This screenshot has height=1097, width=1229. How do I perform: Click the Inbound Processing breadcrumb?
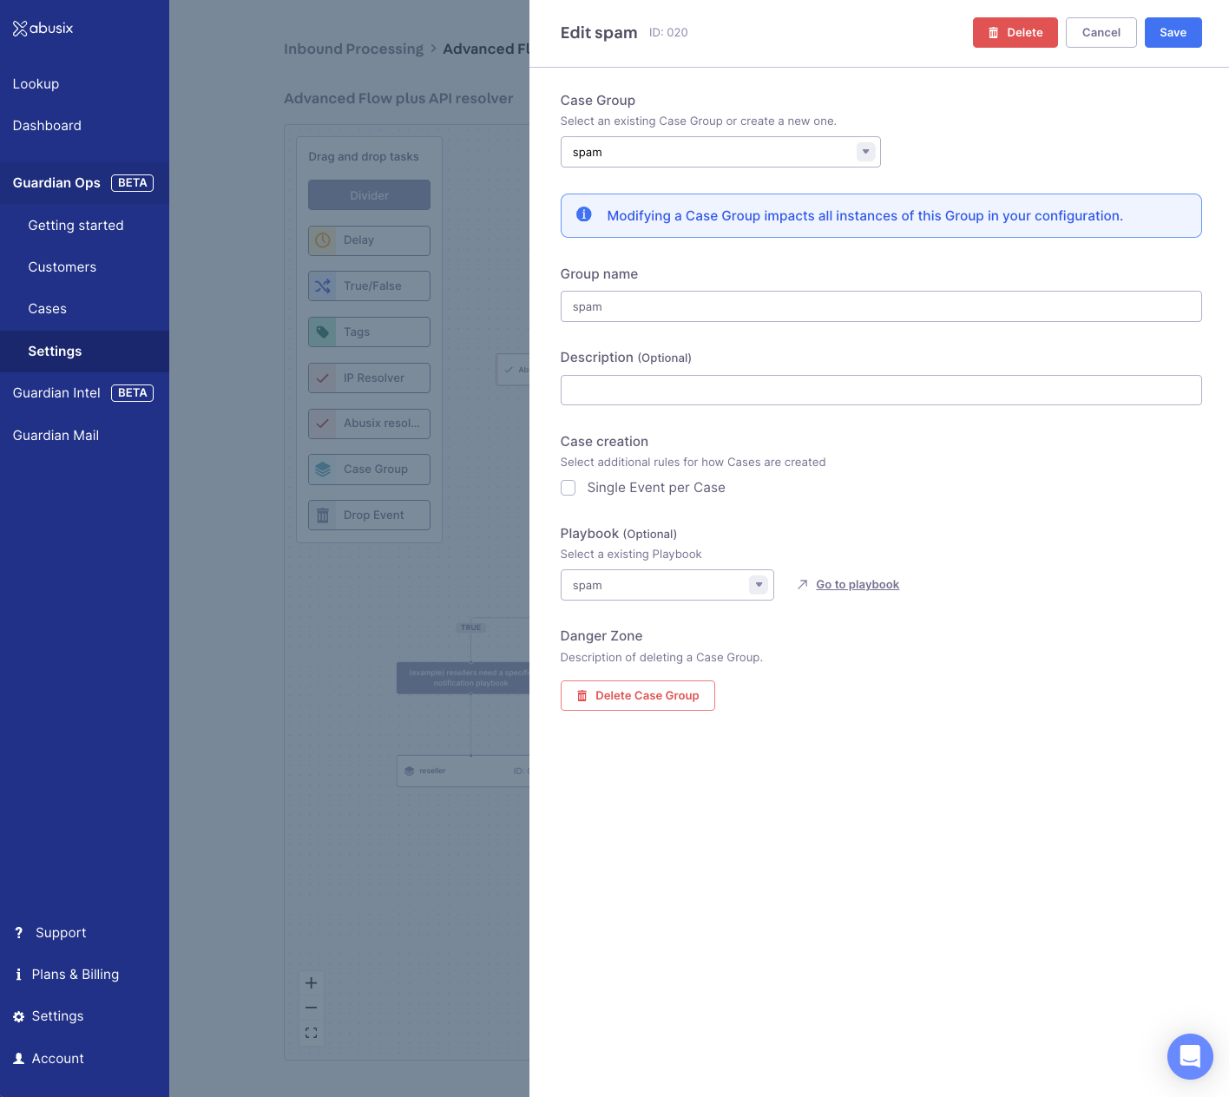[354, 49]
